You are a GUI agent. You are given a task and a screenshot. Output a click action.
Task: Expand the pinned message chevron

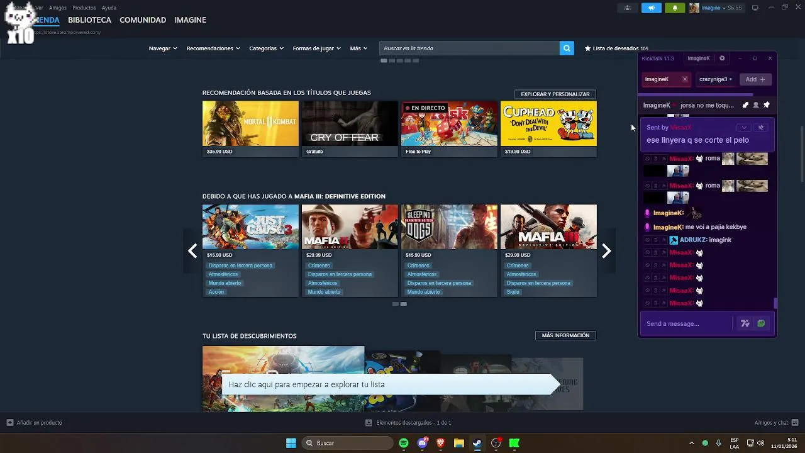[744, 127]
